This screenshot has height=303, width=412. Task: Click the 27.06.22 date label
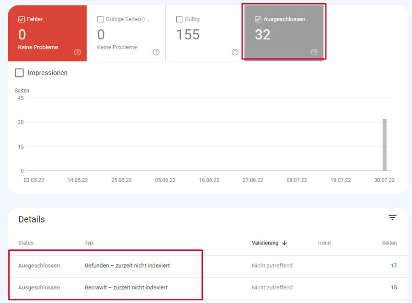[x=253, y=180]
